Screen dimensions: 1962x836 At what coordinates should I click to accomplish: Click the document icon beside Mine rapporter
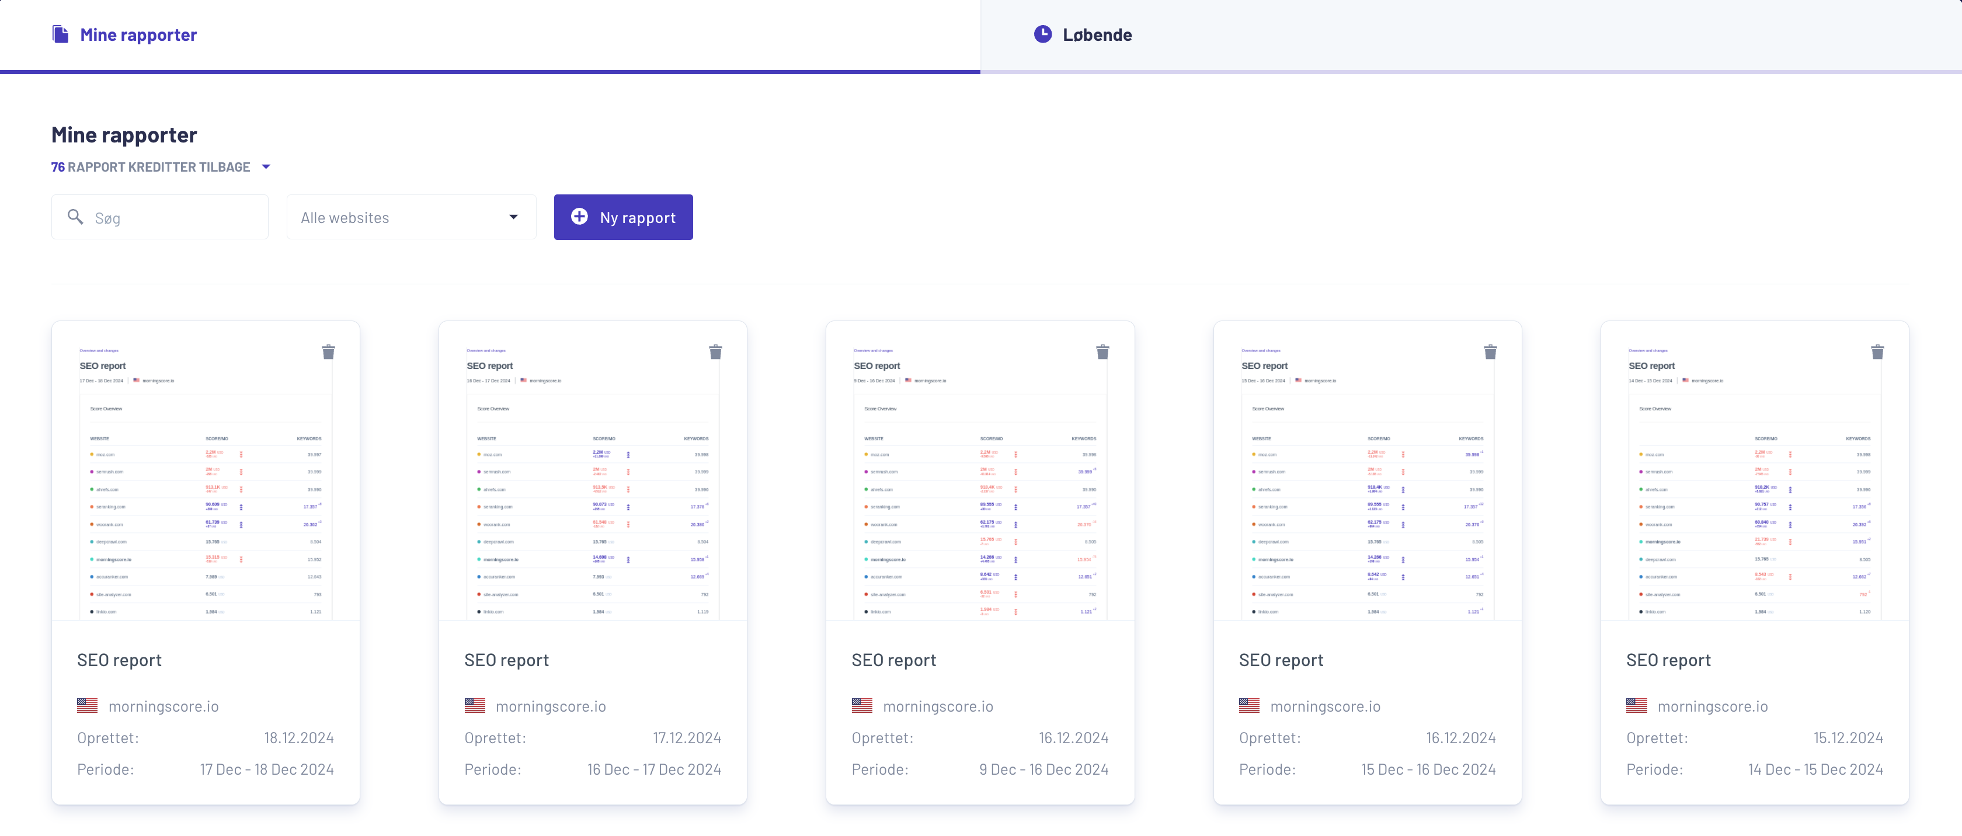tap(60, 34)
